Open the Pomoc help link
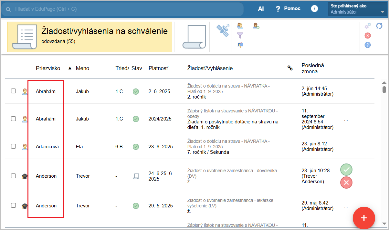 pyautogui.click(x=288, y=9)
